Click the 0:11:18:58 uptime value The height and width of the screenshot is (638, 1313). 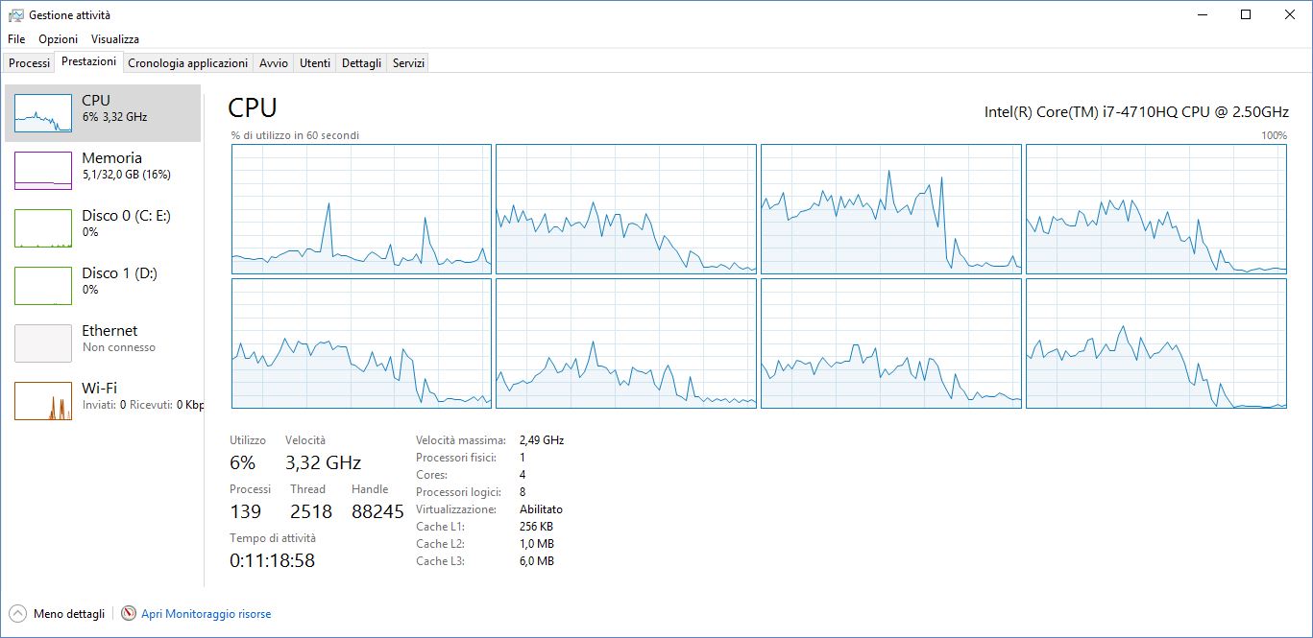click(x=272, y=561)
